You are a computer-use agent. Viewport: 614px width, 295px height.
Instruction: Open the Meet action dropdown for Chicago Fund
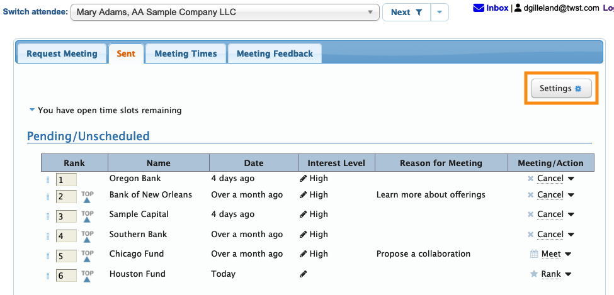pyautogui.click(x=568, y=255)
